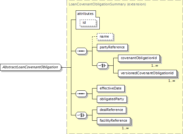Viewport: 183px width, 134px height.
Task: Select the versionedCovenantObligationId element
Action: click(x=147, y=73)
